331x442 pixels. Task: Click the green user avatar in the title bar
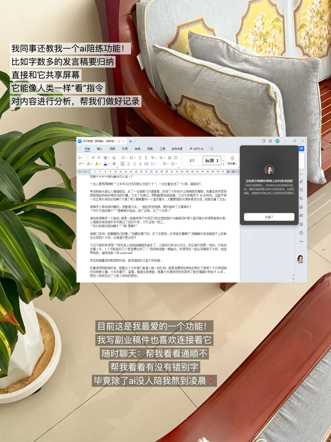tap(277, 141)
